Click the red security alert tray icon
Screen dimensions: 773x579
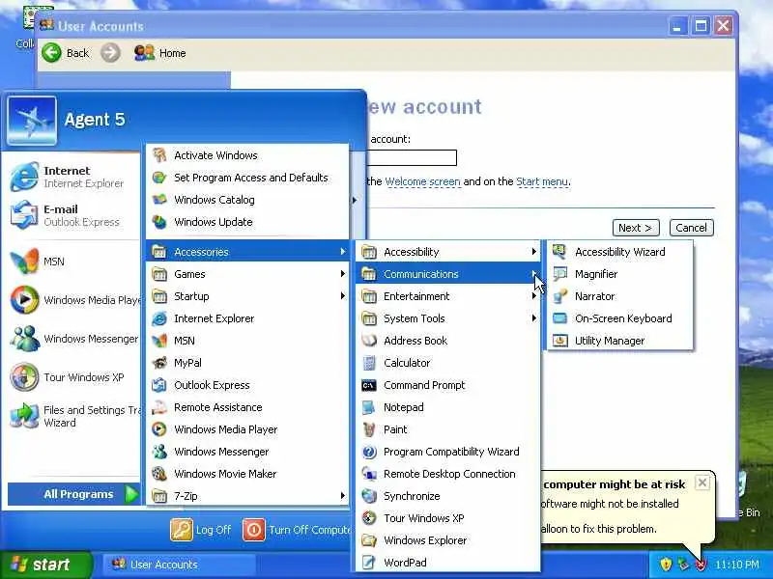[700, 565]
